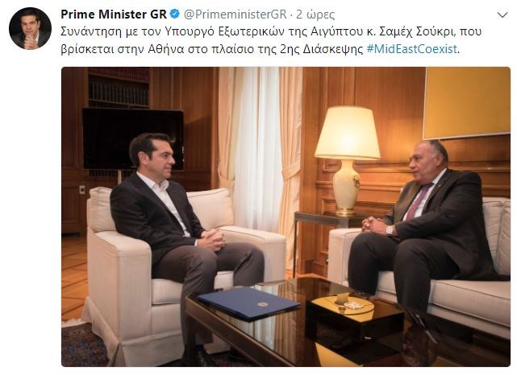Expand the tweet options chevron

pos(502,14)
